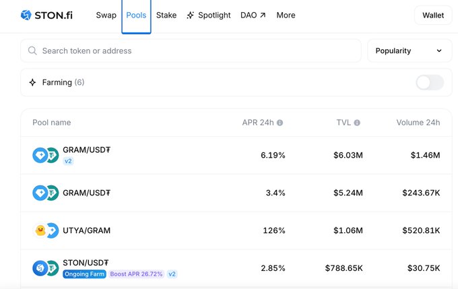Click the Farming sparkle icon
Image resolution: width=458 pixels, height=289 pixels.
click(x=32, y=82)
